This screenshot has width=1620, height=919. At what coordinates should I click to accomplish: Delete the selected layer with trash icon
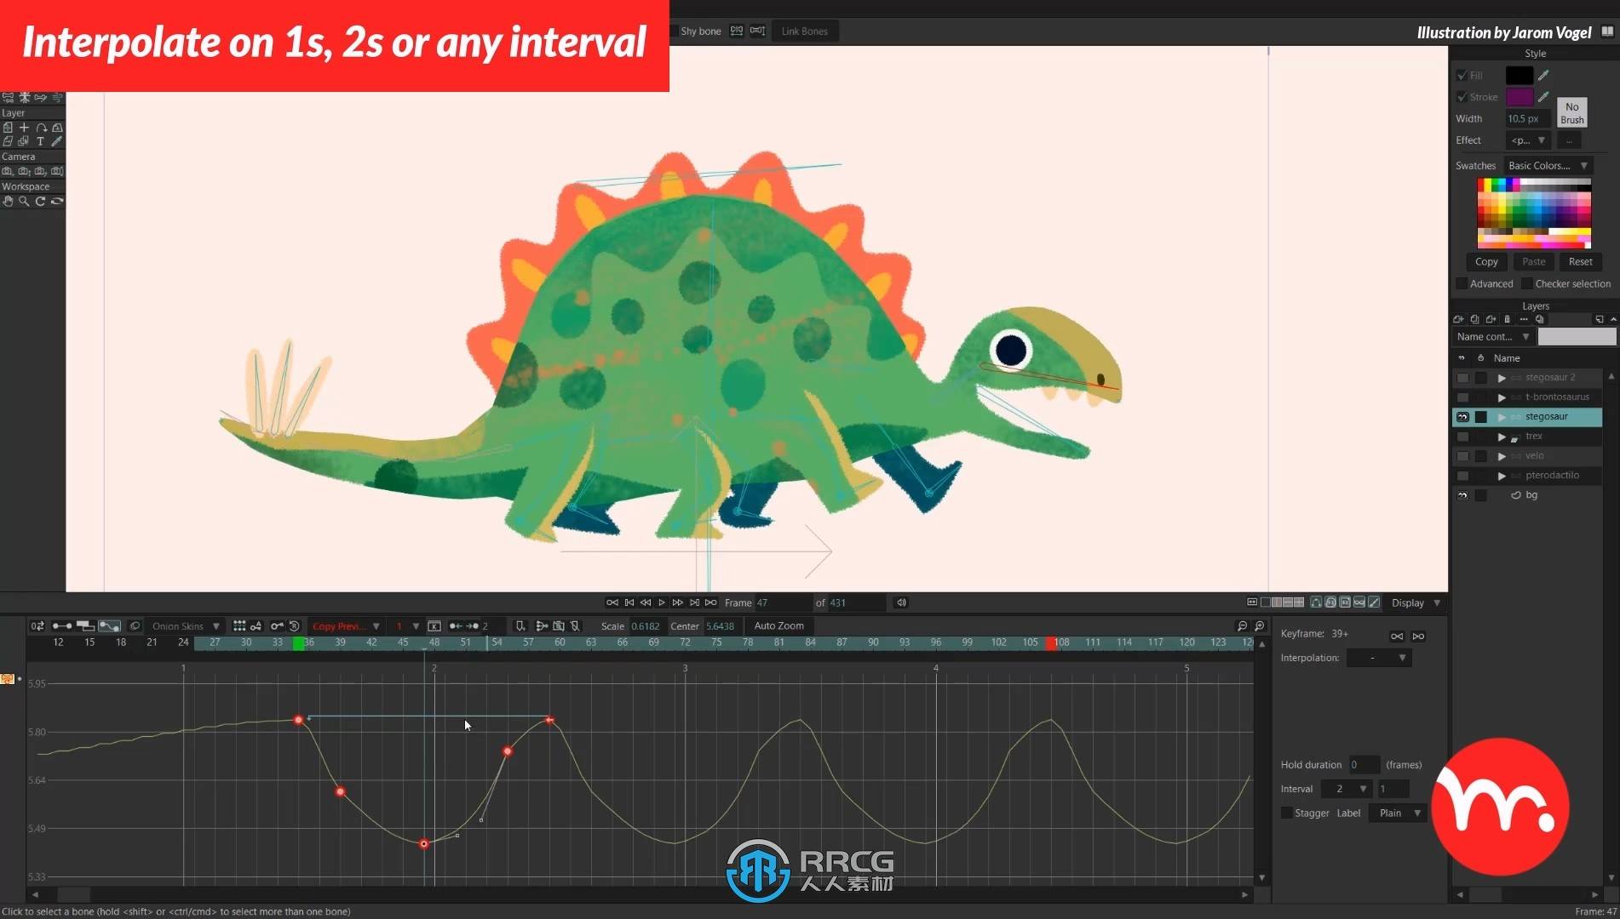coord(1507,319)
